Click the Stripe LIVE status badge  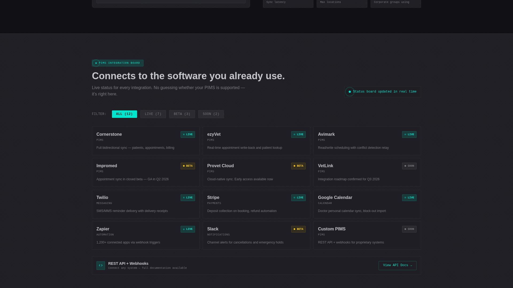298,198
